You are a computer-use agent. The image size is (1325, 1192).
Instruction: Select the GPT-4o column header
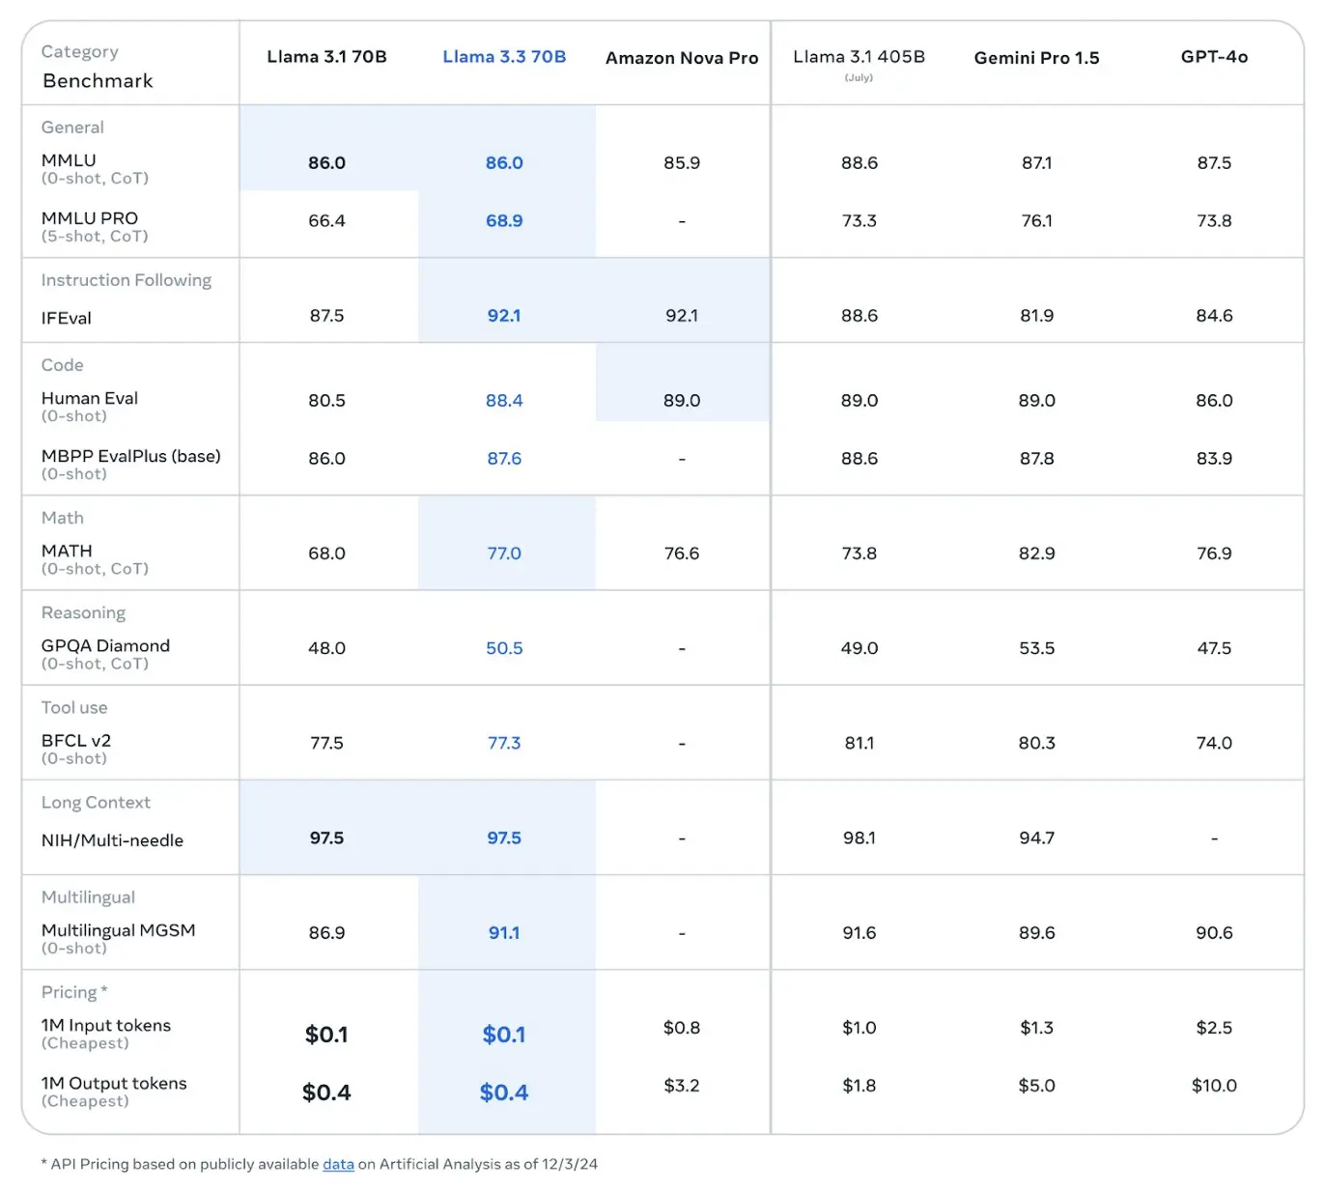(x=1214, y=57)
